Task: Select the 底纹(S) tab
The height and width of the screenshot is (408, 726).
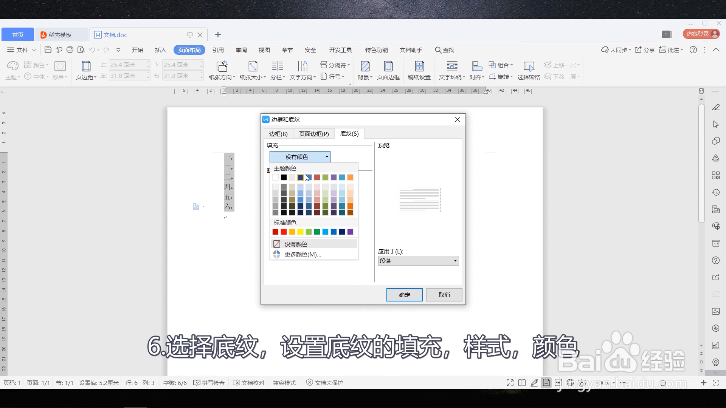Action: point(349,133)
